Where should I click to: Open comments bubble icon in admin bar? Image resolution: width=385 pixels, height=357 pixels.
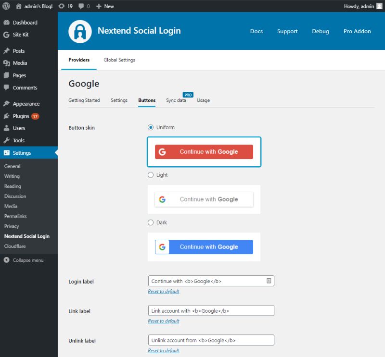point(81,6)
